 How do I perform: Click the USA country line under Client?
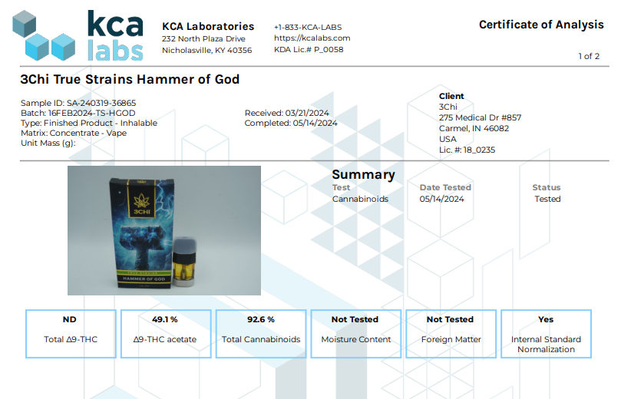coord(448,140)
